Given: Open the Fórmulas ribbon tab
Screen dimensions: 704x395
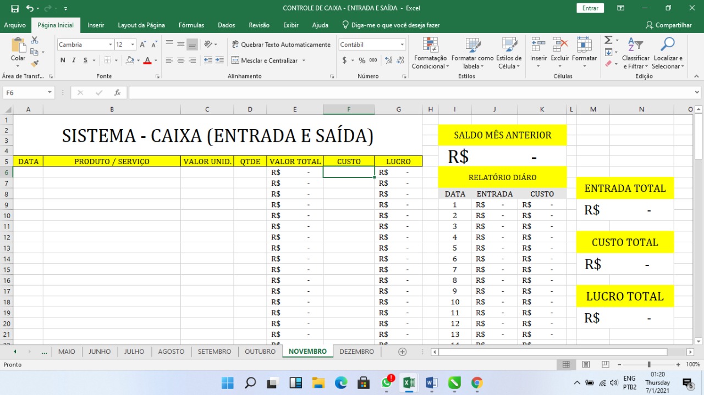Looking at the screenshot, I should 191,25.
